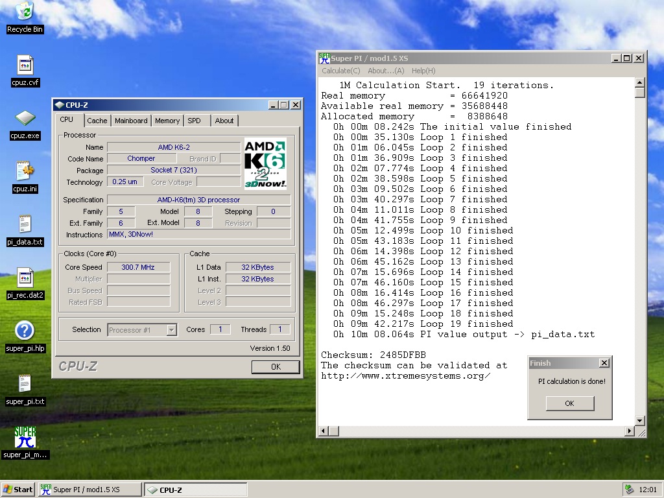Open the Windows Start menu

point(18,490)
